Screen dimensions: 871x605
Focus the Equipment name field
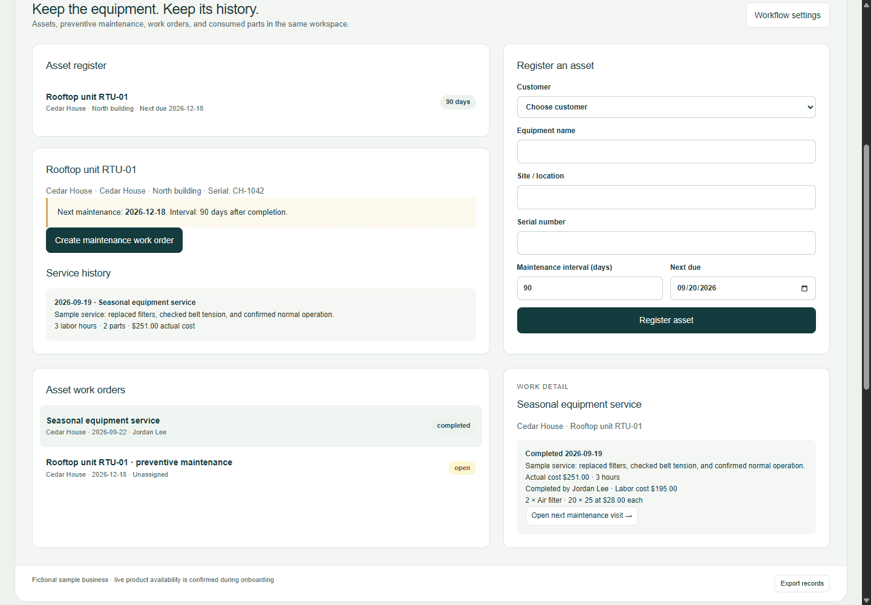(666, 151)
